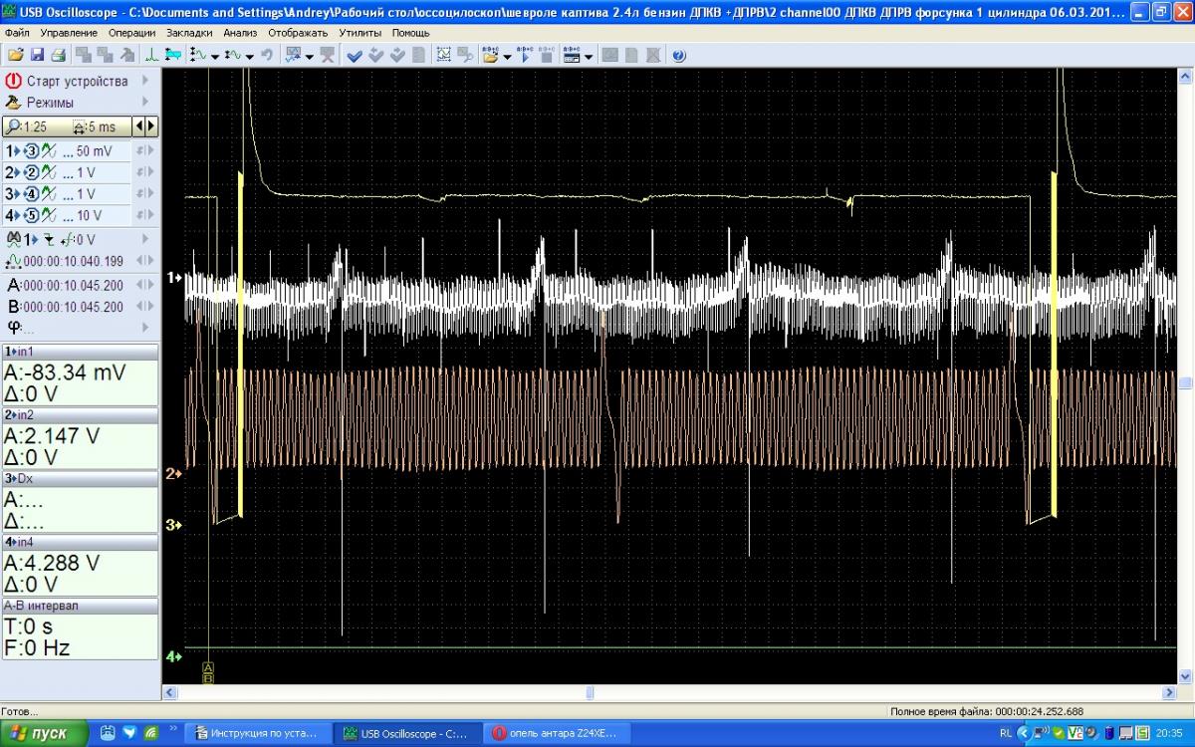Expand the Режимы submenu arrow
This screenshot has height=747, width=1195.
tap(145, 102)
